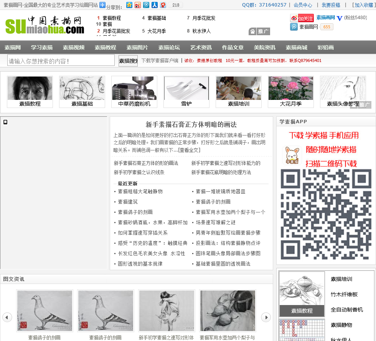This screenshot has width=376, height=341.
Task: Open 我要投稿 link
Action: (x=331, y=5)
